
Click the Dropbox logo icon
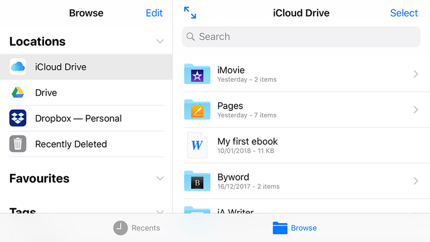point(18,118)
